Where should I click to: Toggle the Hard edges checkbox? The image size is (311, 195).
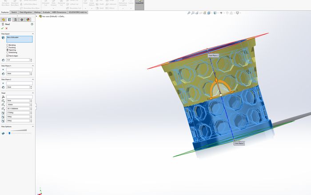click(8, 56)
